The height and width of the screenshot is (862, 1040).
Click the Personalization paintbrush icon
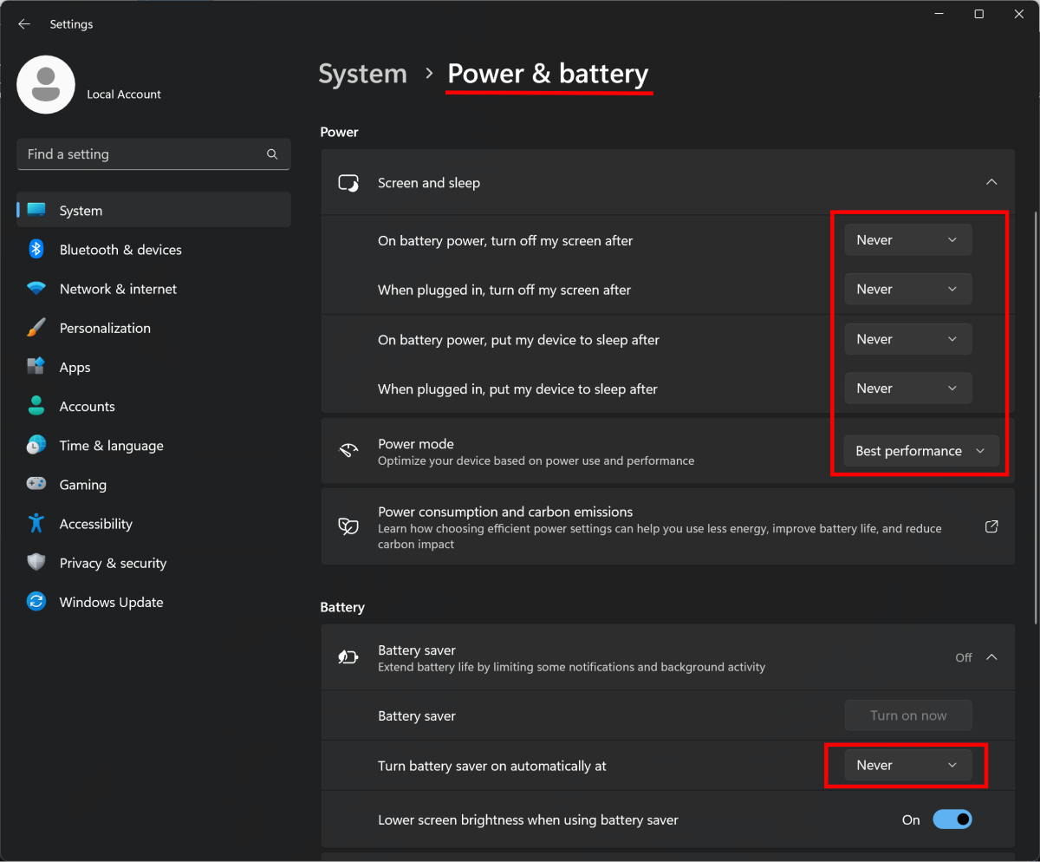pos(36,328)
